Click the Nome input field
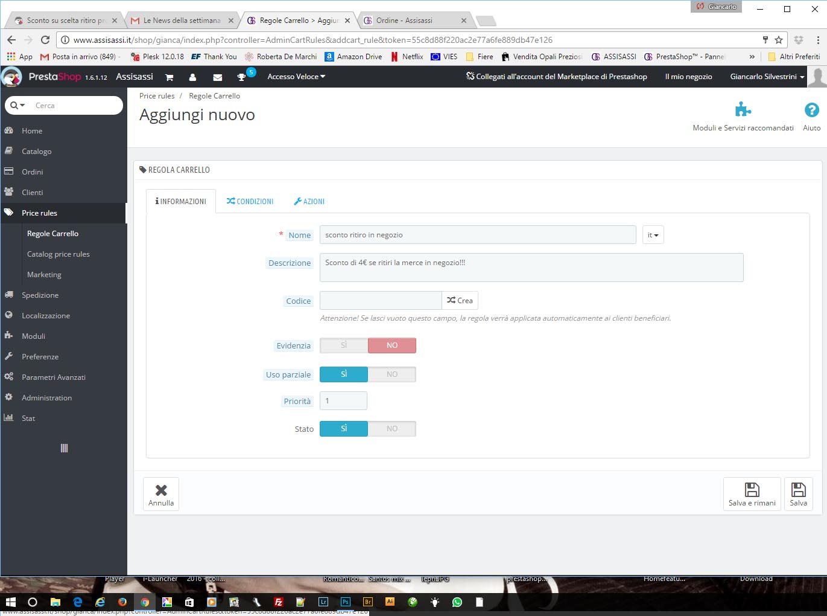 point(478,235)
